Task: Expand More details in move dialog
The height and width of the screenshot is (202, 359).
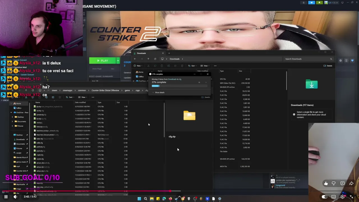Action: click(159, 92)
